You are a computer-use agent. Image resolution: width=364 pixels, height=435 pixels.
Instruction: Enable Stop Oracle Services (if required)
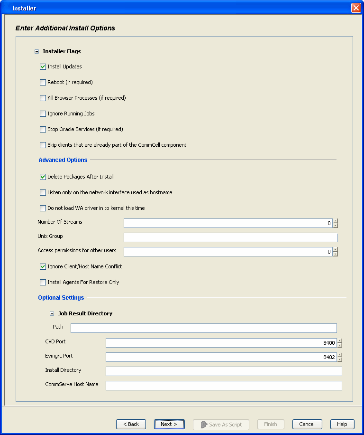pyautogui.click(x=43, y=129)
